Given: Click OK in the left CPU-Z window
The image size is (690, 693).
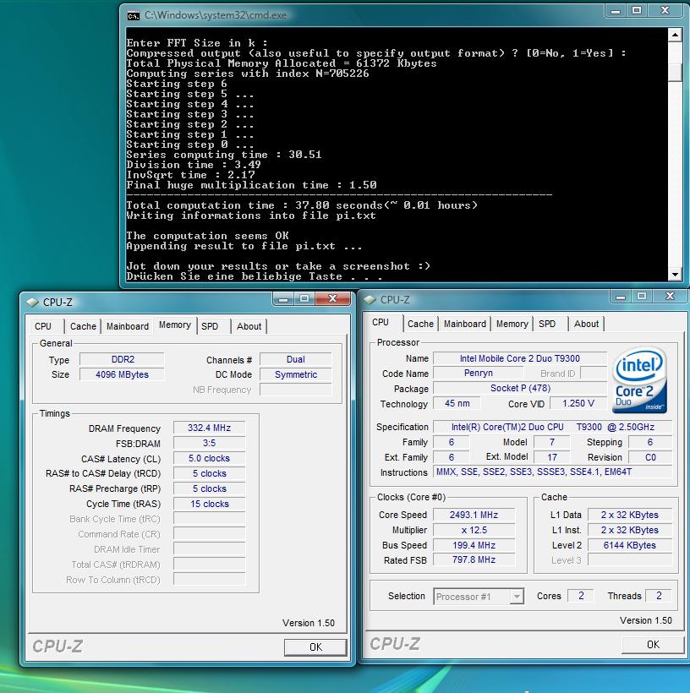Looking at the screenshot, I should [315, 647].
